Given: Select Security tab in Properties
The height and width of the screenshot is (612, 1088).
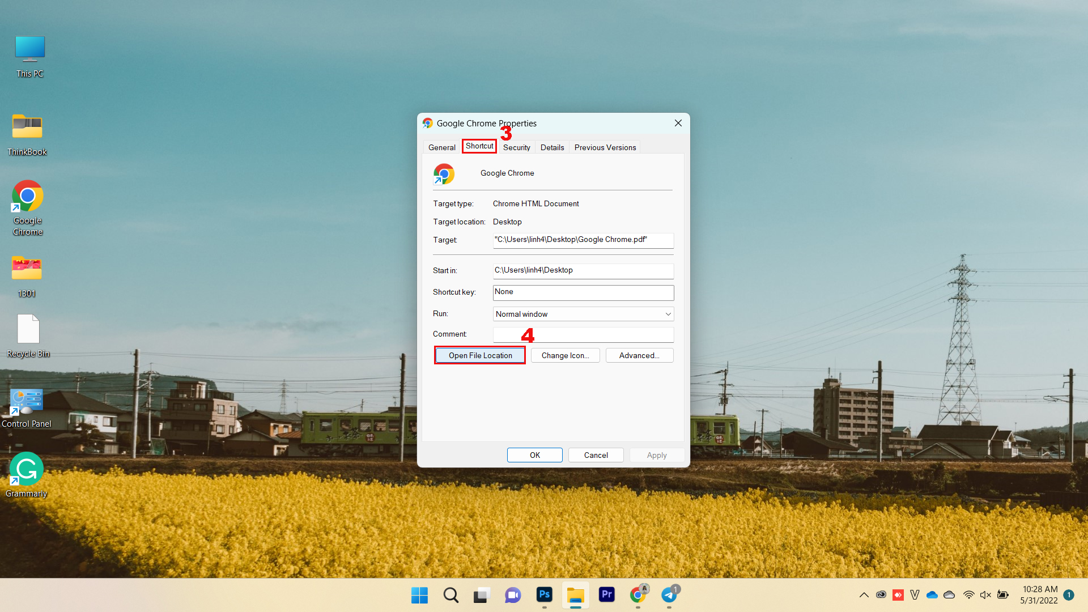Looking at the screenshot, I should 517,147.
